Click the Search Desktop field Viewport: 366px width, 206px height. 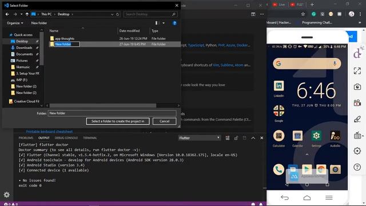(x=150, y=14)
